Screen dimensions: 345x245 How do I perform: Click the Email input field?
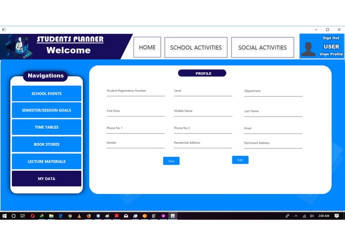pos(273,129)
